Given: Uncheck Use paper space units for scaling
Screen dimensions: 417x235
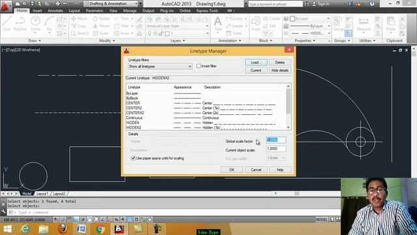Looking at the screenshot, I should pos(133,158).
